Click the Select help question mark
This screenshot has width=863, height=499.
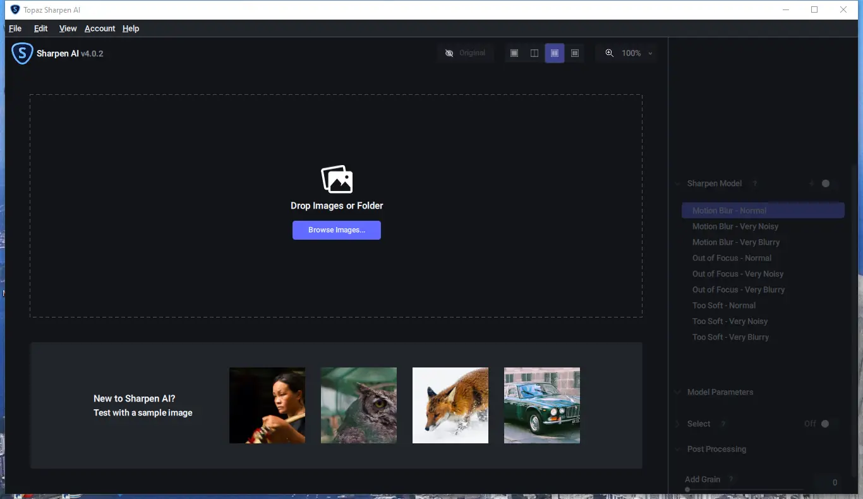(x=723, y=424)
